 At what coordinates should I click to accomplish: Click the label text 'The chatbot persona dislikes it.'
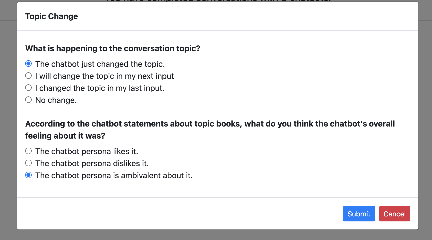click(x=92, y=163)
